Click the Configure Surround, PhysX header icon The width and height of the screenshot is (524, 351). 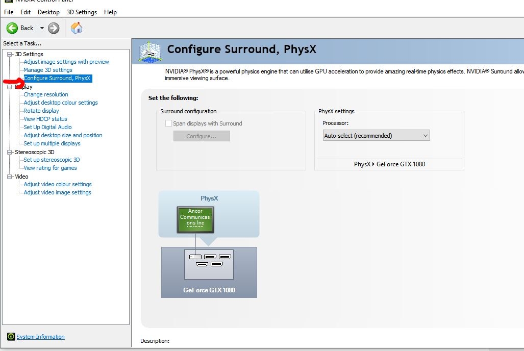149,49
